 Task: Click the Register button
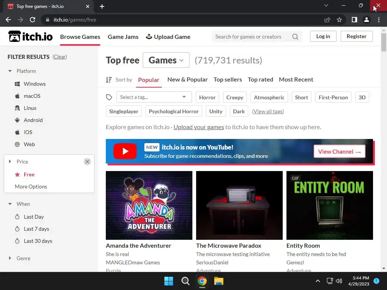click(x=357, y=36)
